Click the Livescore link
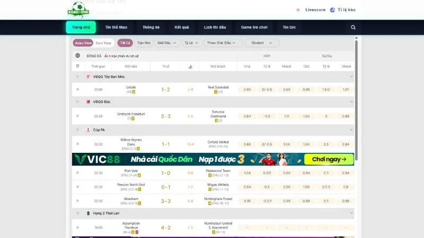424x238 pixels. tap(315, 10)
